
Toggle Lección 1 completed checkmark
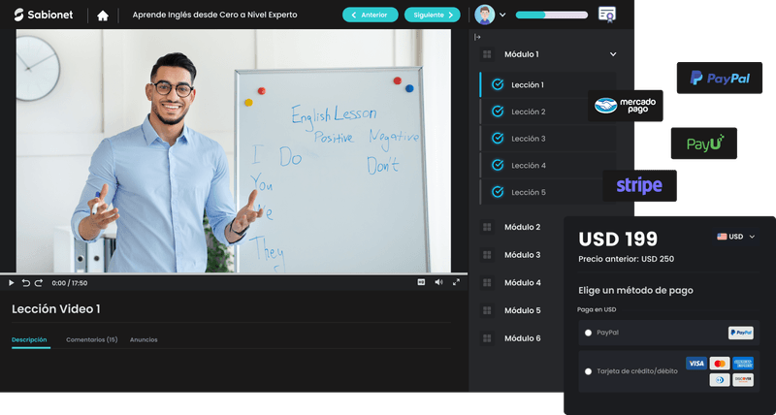point(498,84)
